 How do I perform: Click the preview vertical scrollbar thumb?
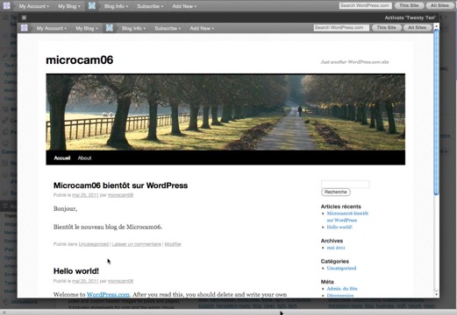(436, 112)
